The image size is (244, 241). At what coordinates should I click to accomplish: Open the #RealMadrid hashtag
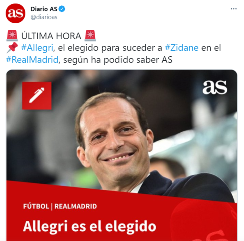click(32, 60)
